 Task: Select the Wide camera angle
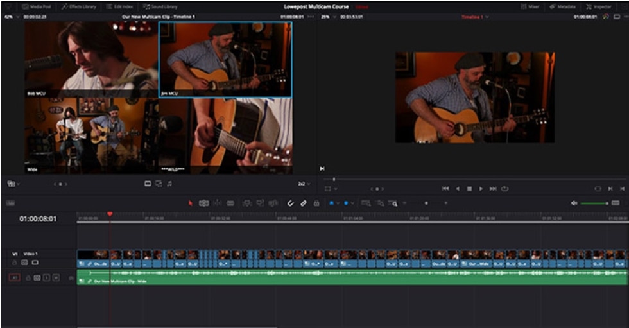[91, 135]
